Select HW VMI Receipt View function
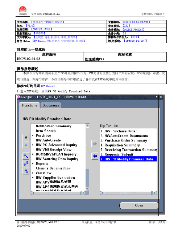182x236 pixels. pos(54,149)
